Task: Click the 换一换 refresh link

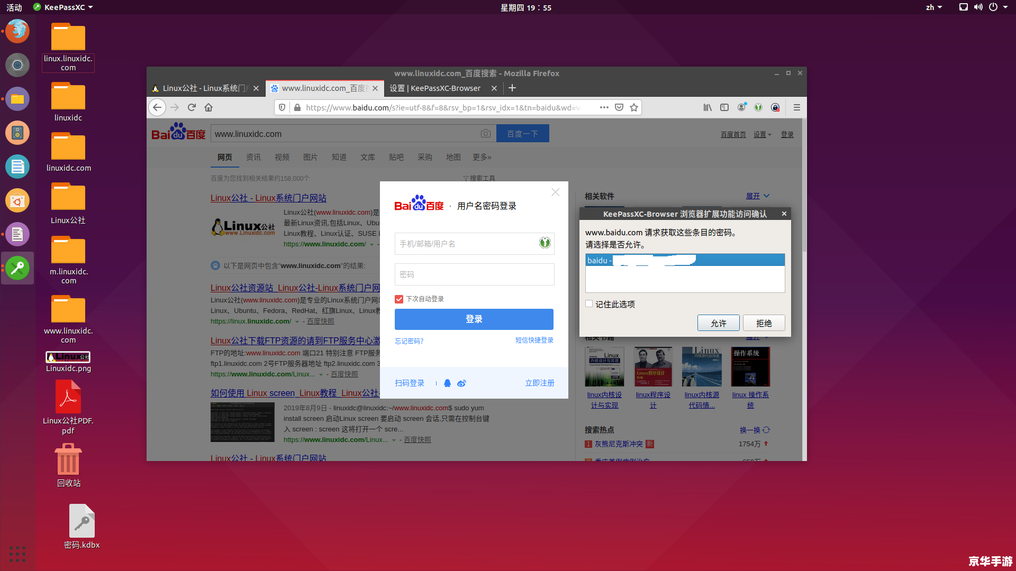Action: pos(755,430)
